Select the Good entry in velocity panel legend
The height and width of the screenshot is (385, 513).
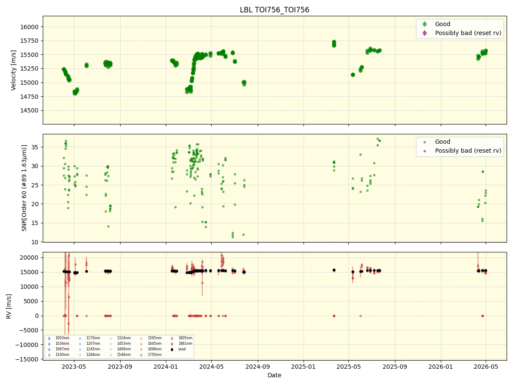(x=442, y=24)
